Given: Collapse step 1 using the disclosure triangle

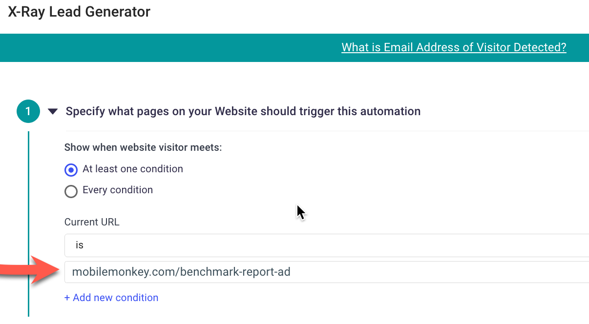Looking at the screenshot, I should pyautogui.click(x=53, y=111).
